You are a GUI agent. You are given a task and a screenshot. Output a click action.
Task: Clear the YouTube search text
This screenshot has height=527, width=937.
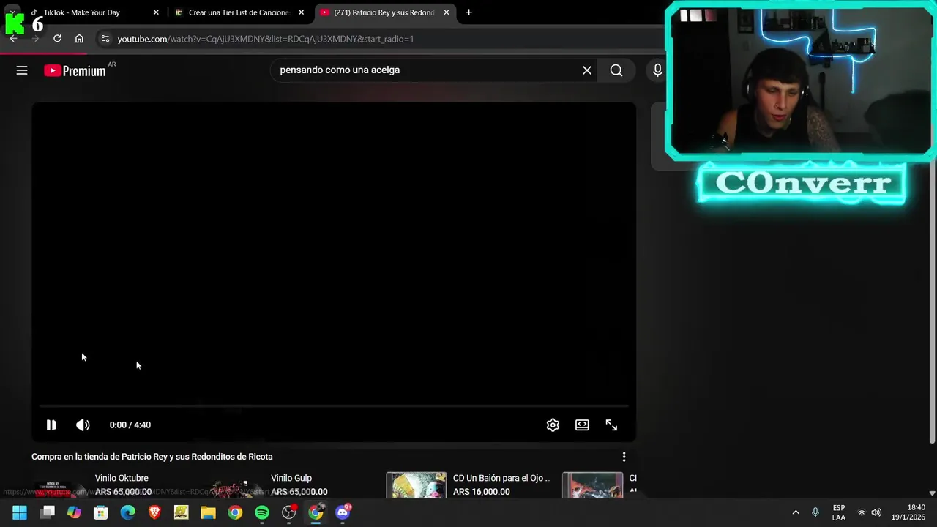coord(587,70)
